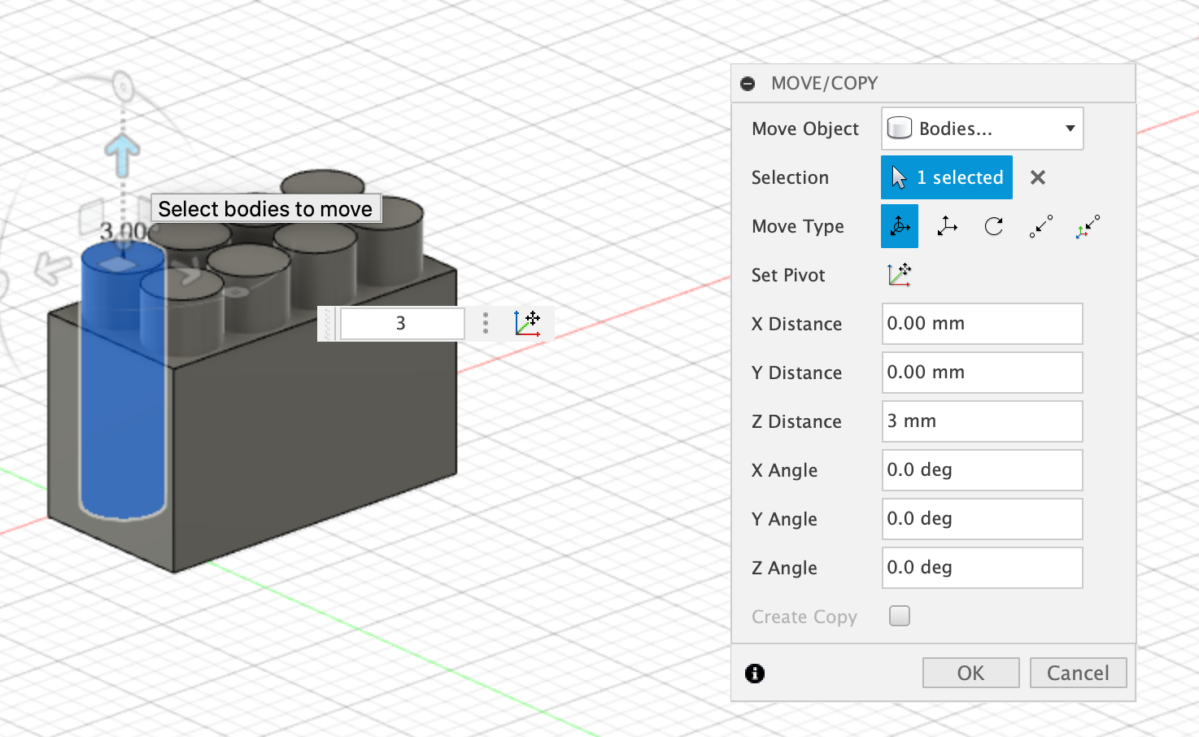This screenshot has width=1199, height=737.
Task: Select the Point to Position move type
Action: click(x=1088, y=226)
